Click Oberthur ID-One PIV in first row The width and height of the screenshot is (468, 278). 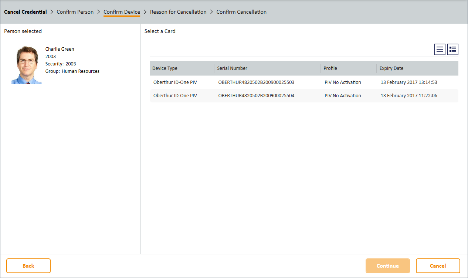point(175,82)
